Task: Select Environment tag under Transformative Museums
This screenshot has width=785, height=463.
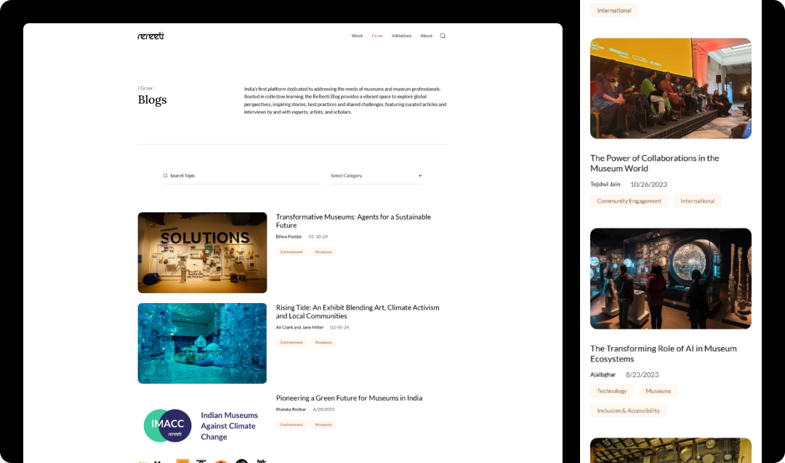Action: click(291, 251)
